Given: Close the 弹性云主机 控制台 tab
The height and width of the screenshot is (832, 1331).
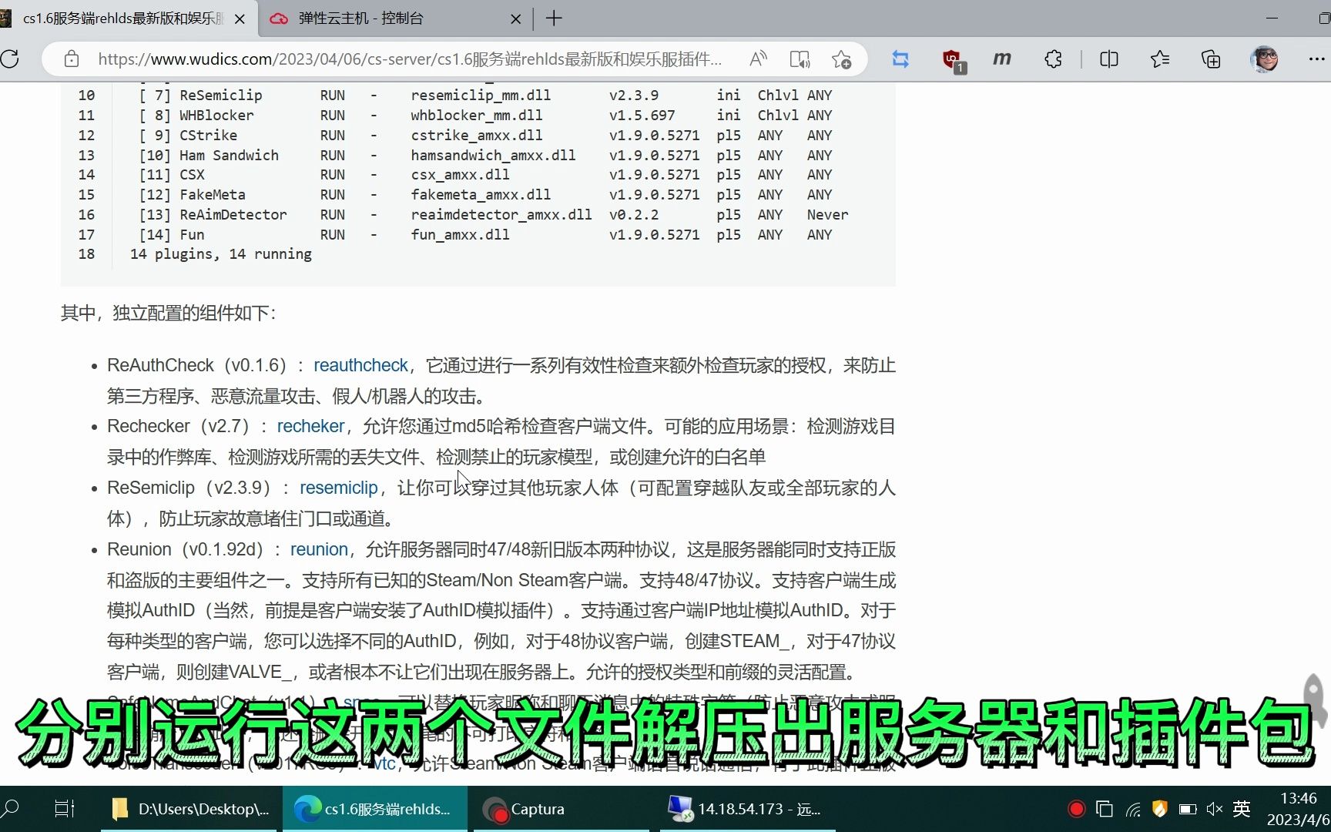Looking at the screenshot, I should (x=516, y=18).
